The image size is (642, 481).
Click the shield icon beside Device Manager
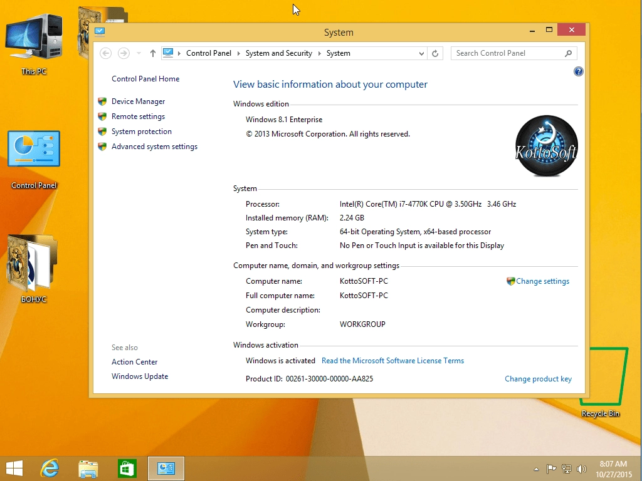click(102, 101)
